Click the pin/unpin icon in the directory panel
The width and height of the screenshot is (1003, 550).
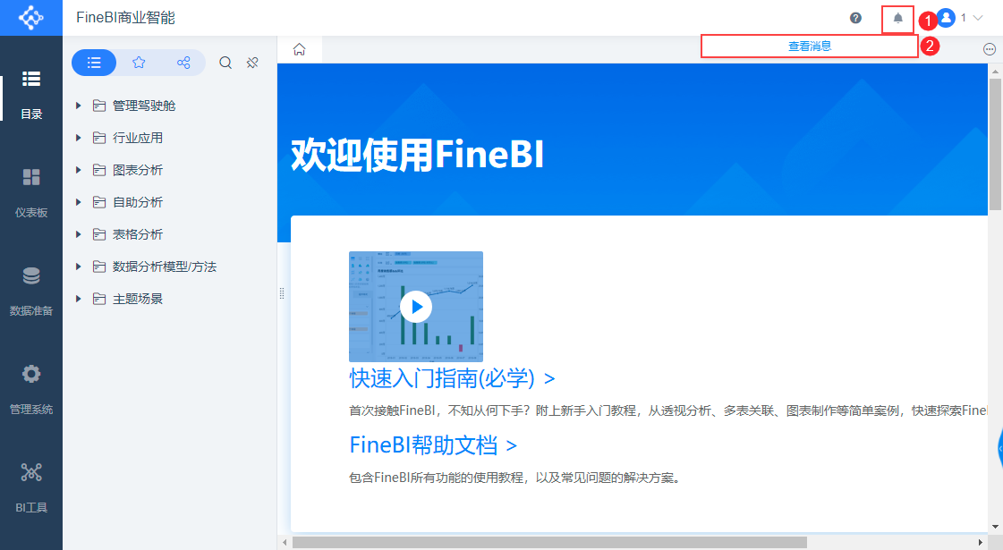point(251,63)
